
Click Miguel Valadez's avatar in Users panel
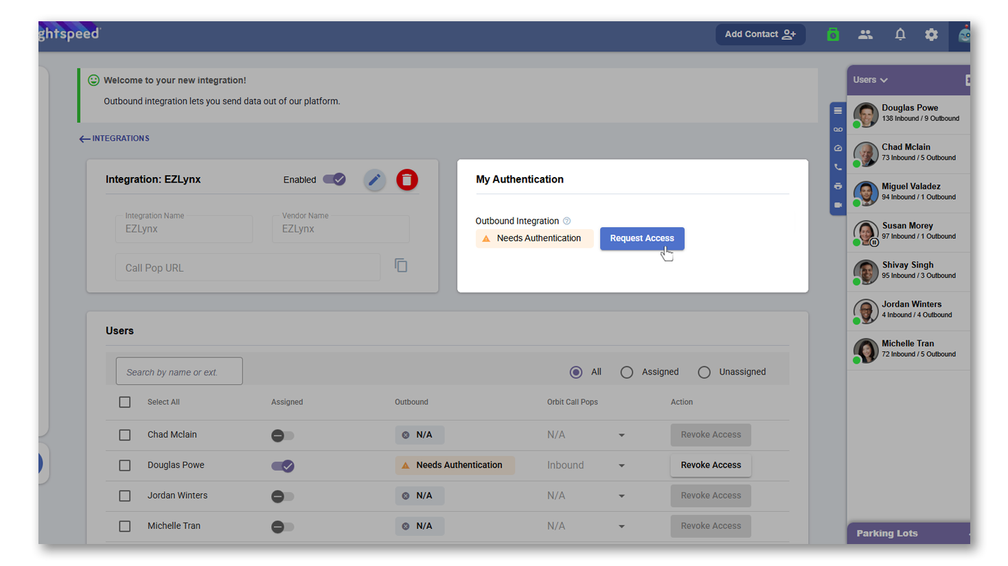pos(866,193)
